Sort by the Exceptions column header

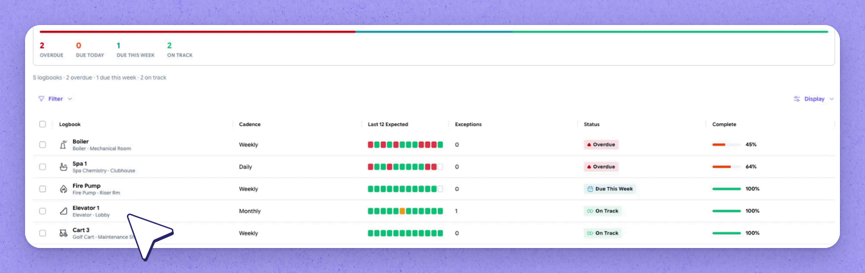point(468,125)
